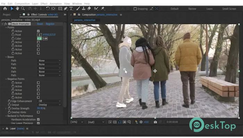Open the Output Overlay dropdown
Image resolution: width=243 pixels, height=138 pixels.
[49, 105]
